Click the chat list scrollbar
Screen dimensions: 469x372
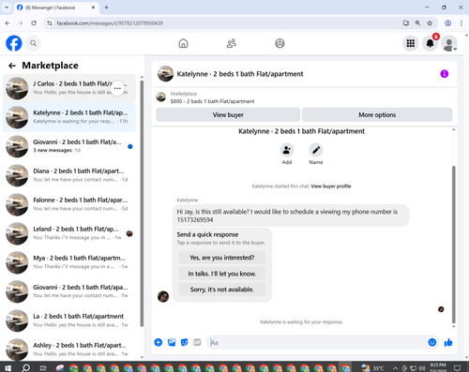142,203
